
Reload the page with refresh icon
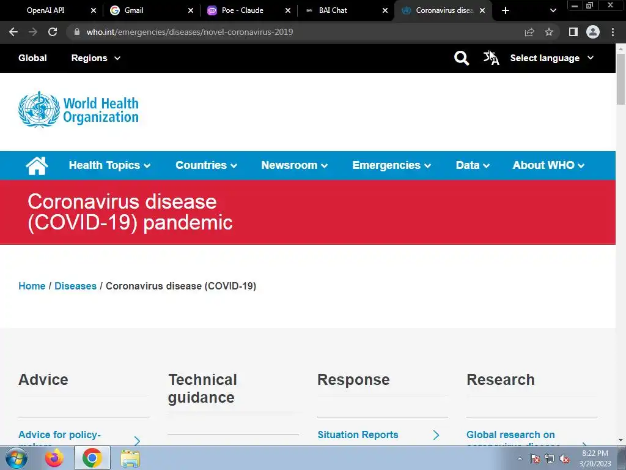(x=53, y=32)
